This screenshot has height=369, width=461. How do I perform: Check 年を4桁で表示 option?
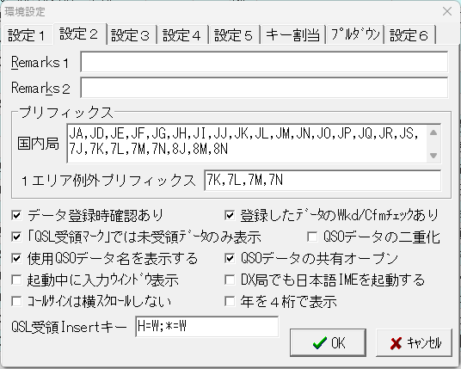coord(230,301)
